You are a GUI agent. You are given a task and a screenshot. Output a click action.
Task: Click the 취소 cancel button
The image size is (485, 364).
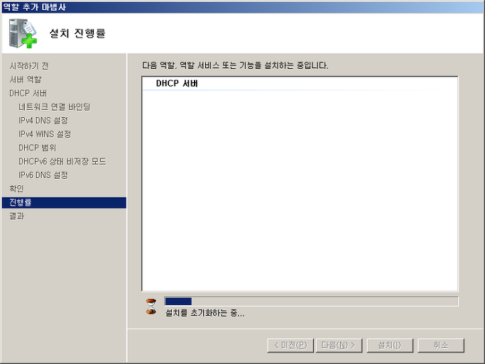pyautogui.click(x=441, y=345)
